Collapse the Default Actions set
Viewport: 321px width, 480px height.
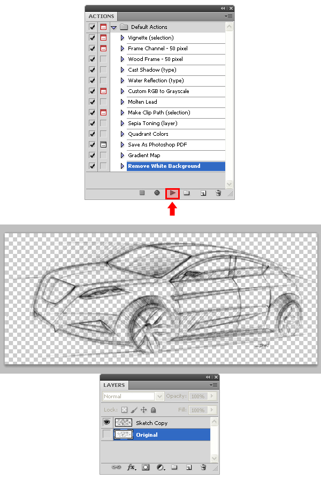[x=113, y=27]
